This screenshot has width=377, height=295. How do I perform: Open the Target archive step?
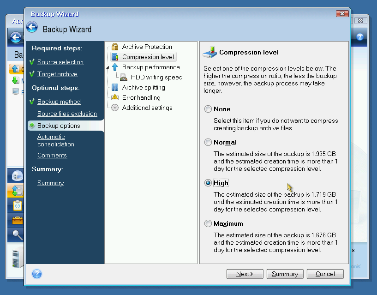(x=57, y=74)
